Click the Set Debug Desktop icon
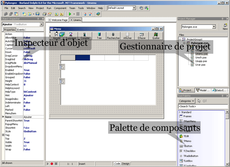 coord(147,8)
